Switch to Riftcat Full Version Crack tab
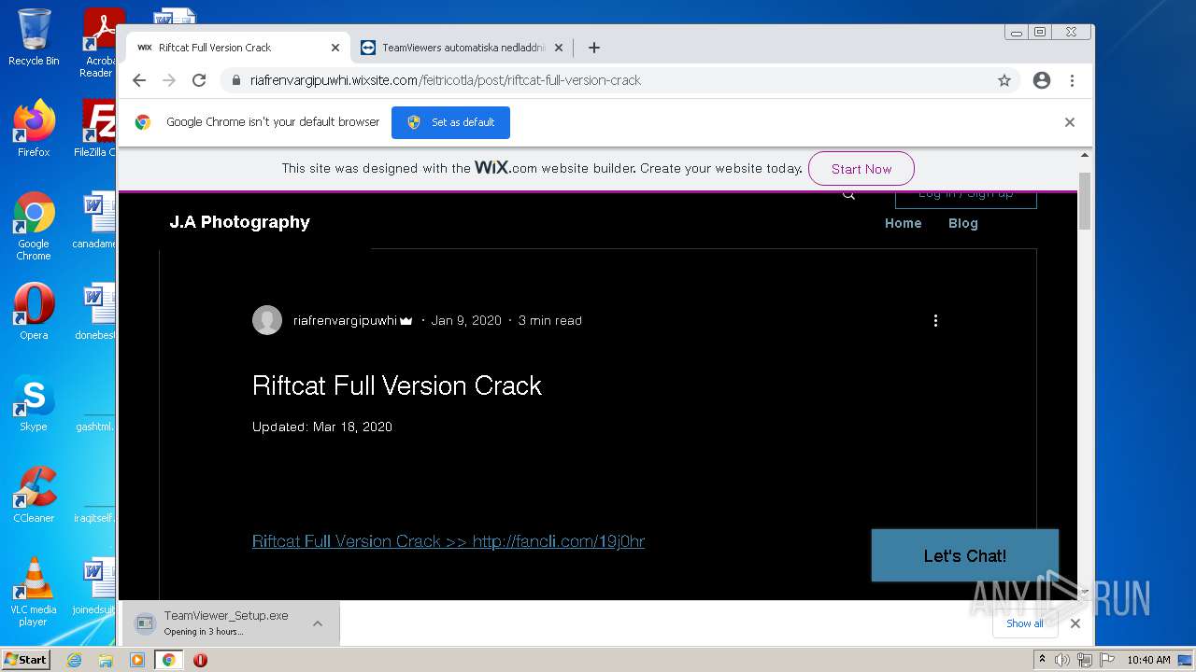This screenshot has width=1196, height=672. 237,48
